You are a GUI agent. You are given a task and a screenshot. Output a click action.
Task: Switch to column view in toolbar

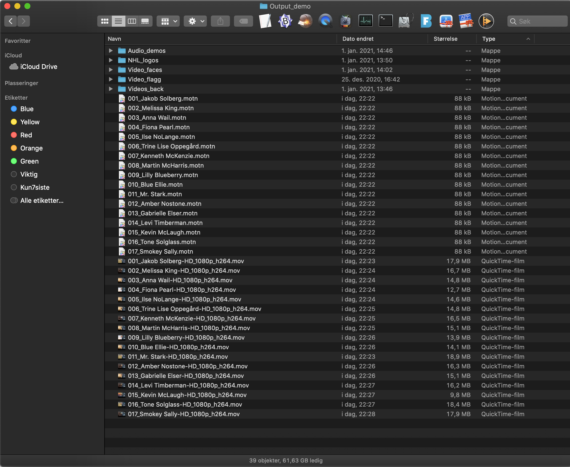coord(132,21)
